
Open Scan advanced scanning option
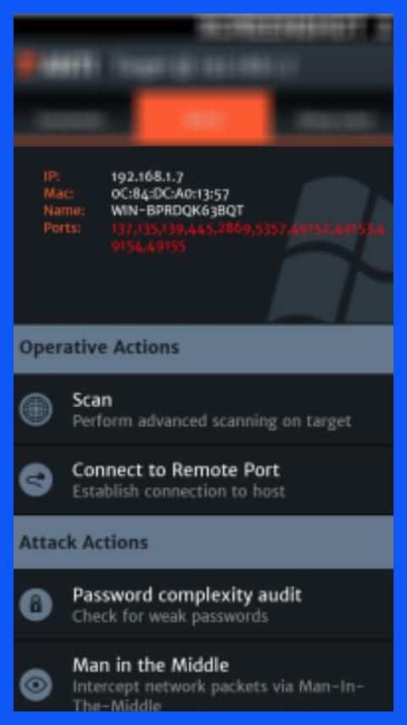(203, 410)
